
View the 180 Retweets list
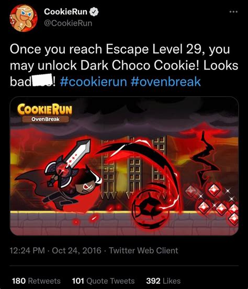click(x=36, y=281)
